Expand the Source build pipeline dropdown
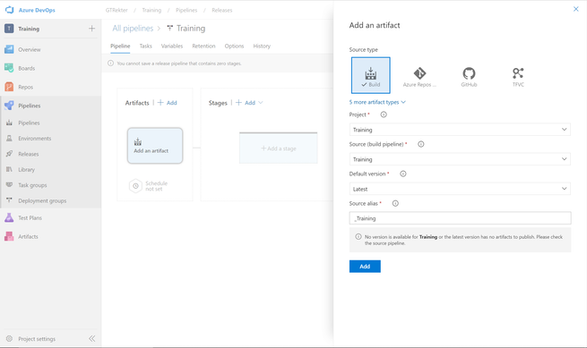 click(x=460, y=159)
